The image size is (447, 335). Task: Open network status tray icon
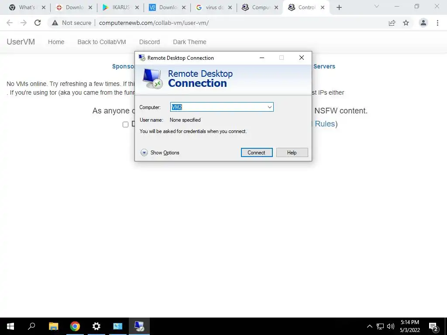[x=380, y=326]
